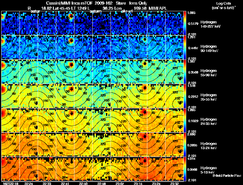The width and height of the screenshot is (243, 185).
Task: Open the 13-24 keV panel at 22:24
Action: click(x=29, y=145)
